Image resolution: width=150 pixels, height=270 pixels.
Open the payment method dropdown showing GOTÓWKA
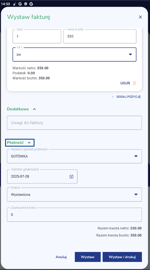[75, 156]
